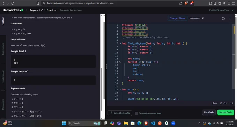Reload the HackerRank page
Viewport: 237px width, 127px height.
[x=13, y=3]
